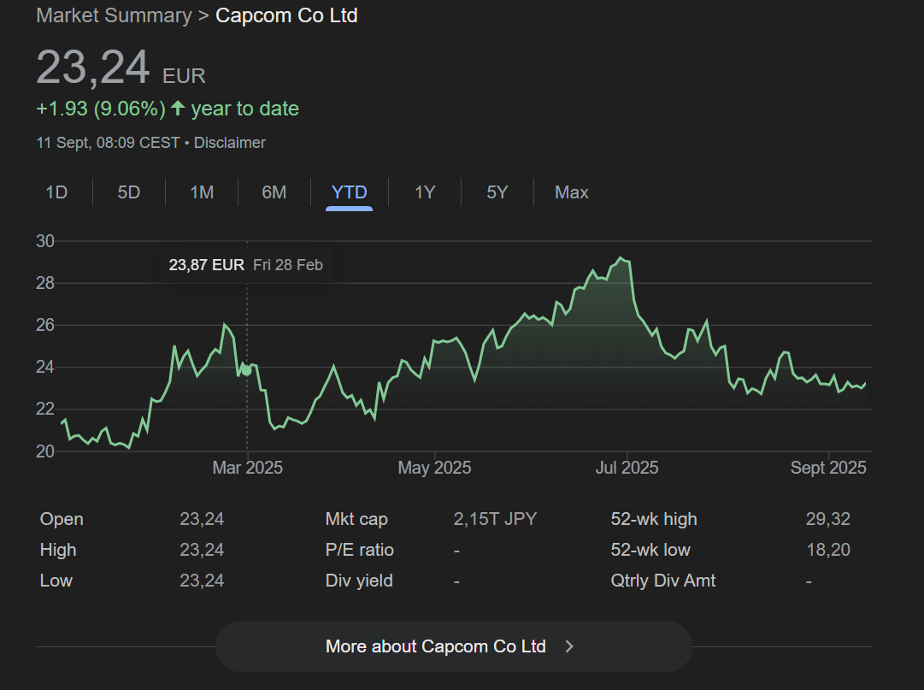This screenshot has width=924, height=690.
Task: Click the +1.93 (9.06%) change text
Action: (x=101, y=109)
